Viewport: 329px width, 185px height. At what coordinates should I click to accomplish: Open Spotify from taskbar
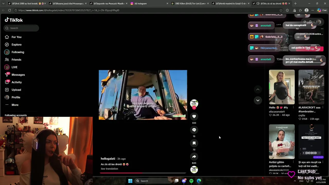[x=191, y=181]
